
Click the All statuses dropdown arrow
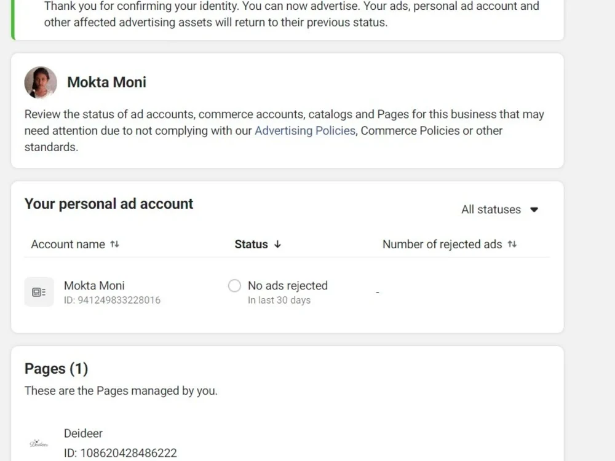534,210
